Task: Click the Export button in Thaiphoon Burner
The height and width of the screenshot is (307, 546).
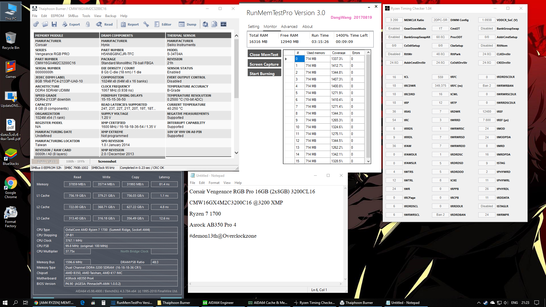Action: (71, 24)
